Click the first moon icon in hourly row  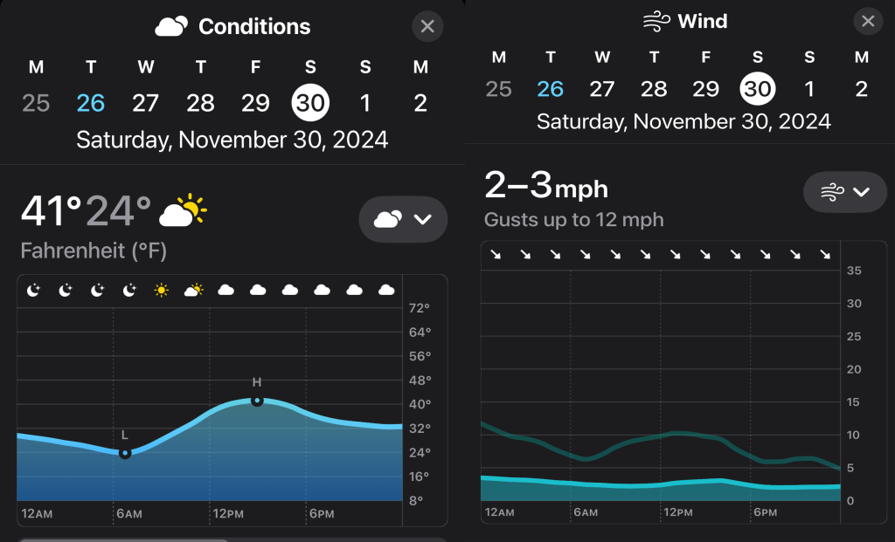pos(33,291)
